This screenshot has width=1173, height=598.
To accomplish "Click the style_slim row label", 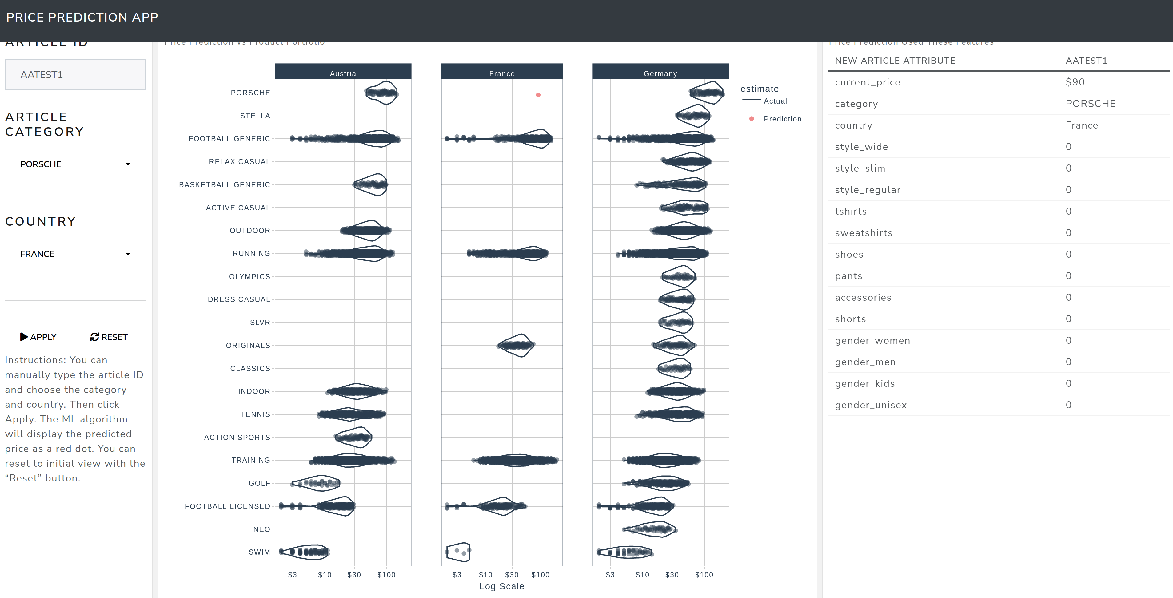I will click(x=860, y=168).
